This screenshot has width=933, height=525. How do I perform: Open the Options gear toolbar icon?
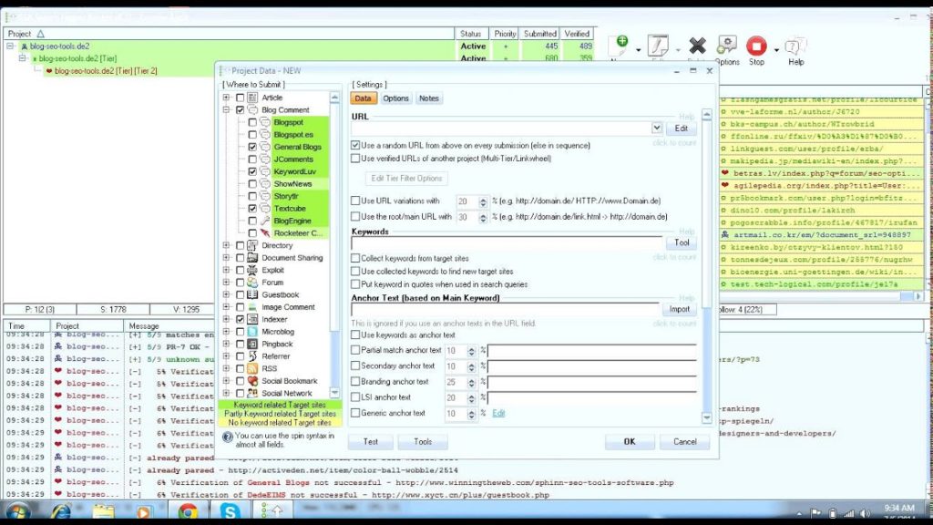[x=726, y=46]
